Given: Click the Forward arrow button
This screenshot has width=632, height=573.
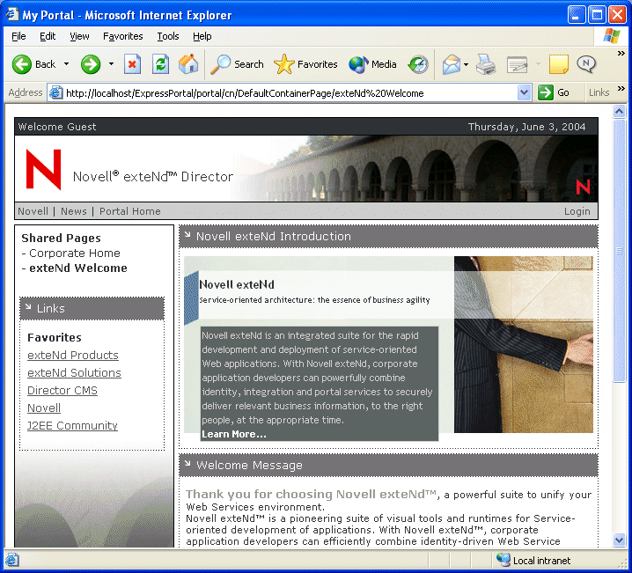Looking at the screenshot, I should pos(91,64).
